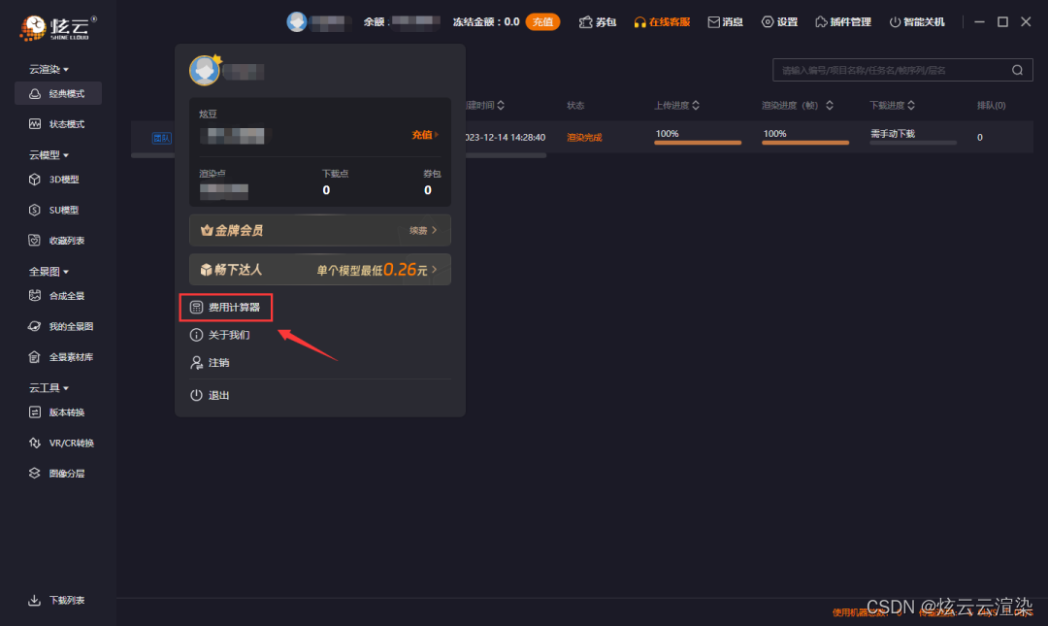Open 费用计算器 fee calculator

[x=226, y=307]
